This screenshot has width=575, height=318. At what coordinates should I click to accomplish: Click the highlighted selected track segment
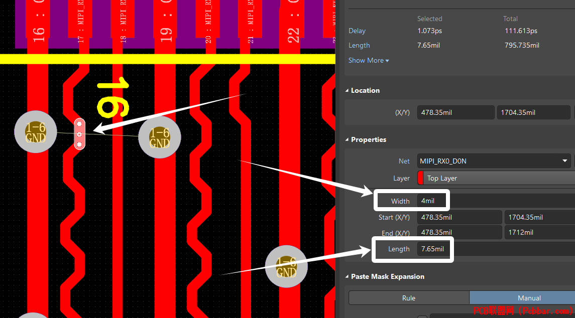tap(79, 134)
